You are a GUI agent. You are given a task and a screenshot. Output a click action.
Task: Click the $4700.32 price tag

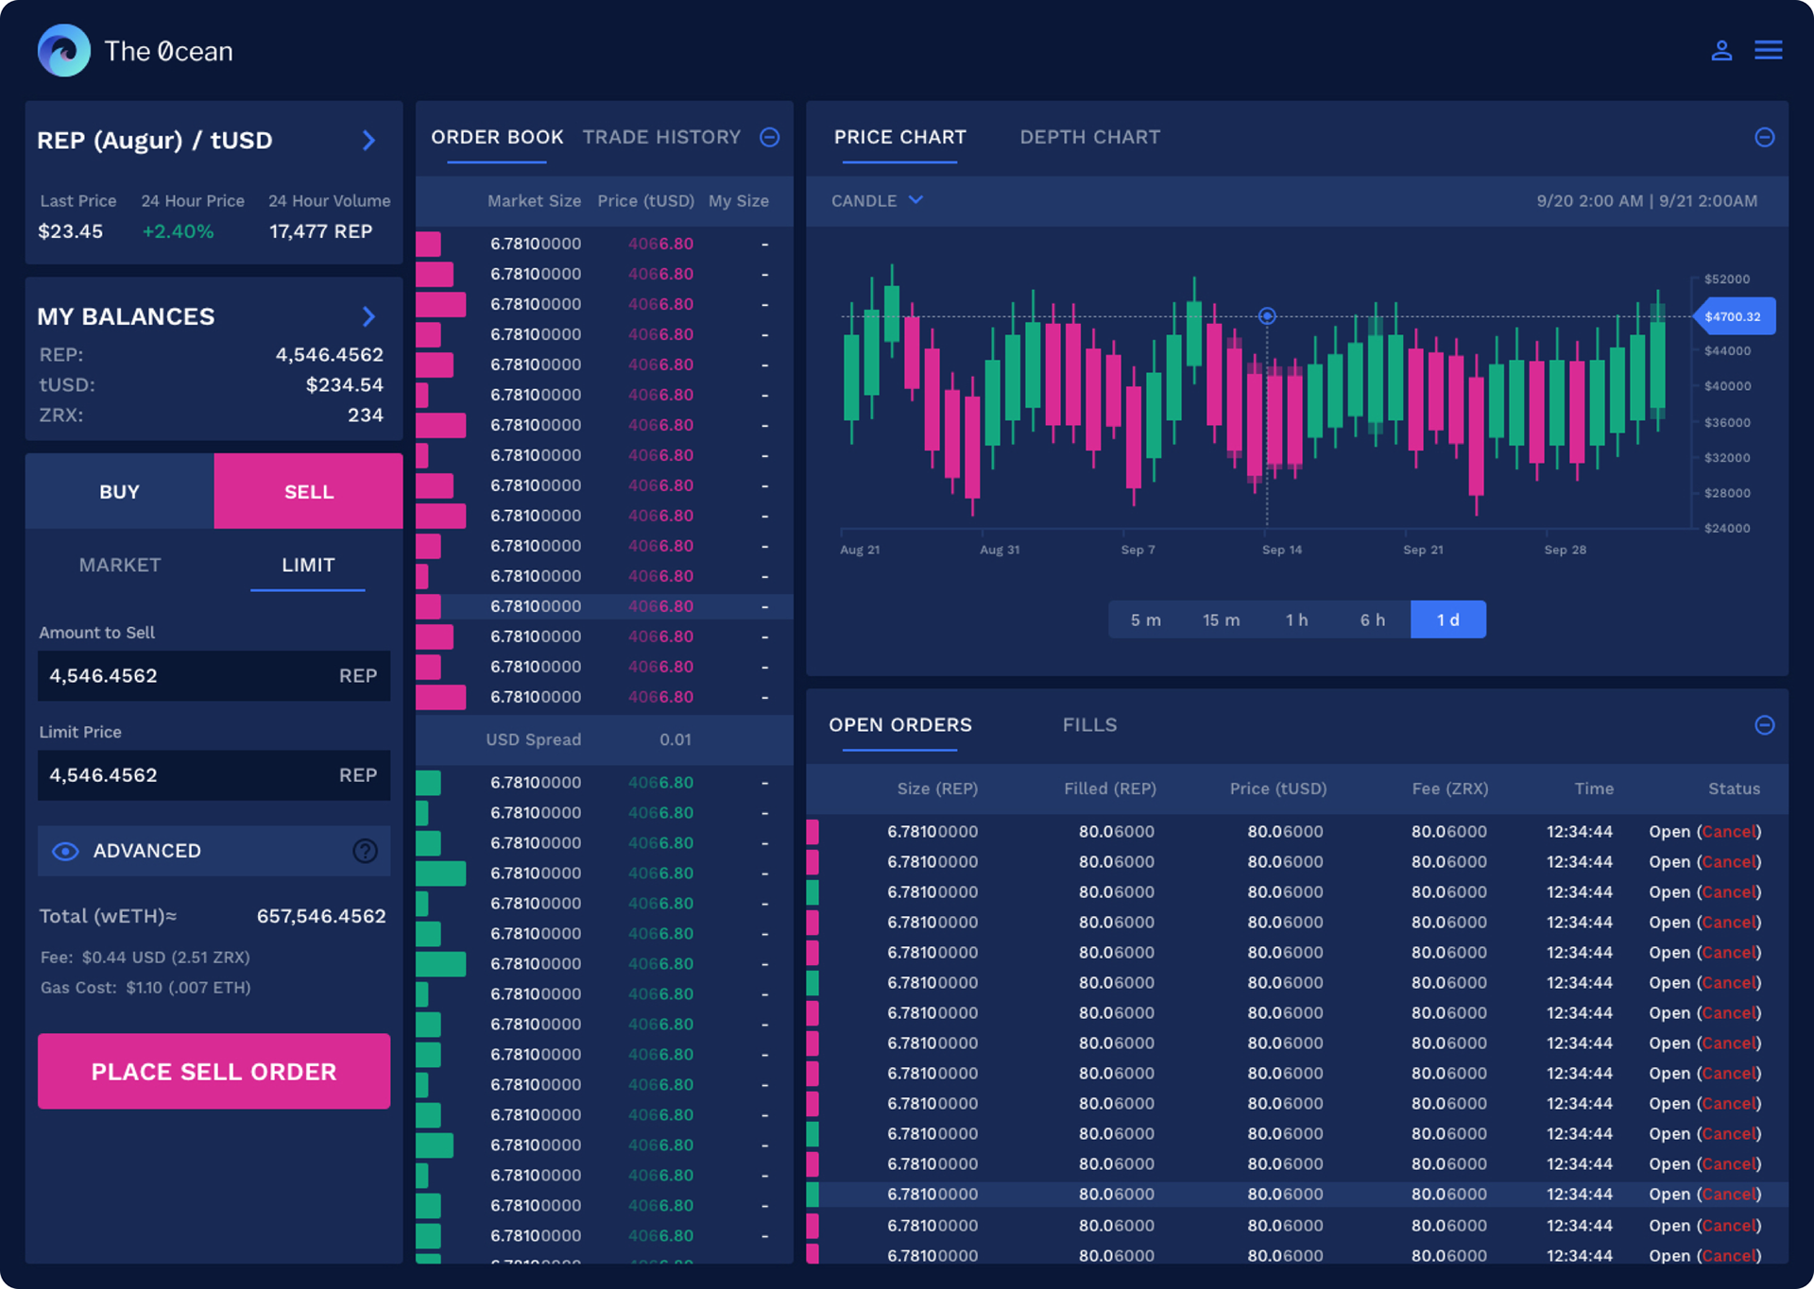[x=1734, y=316]
